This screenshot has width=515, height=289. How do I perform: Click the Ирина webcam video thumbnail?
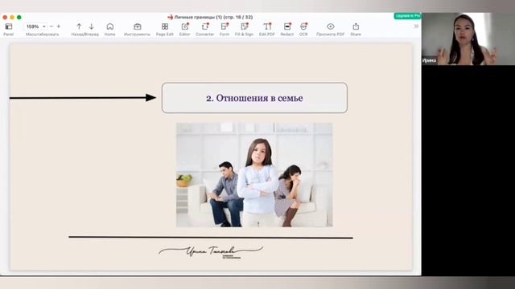click(x=468, y=39)
